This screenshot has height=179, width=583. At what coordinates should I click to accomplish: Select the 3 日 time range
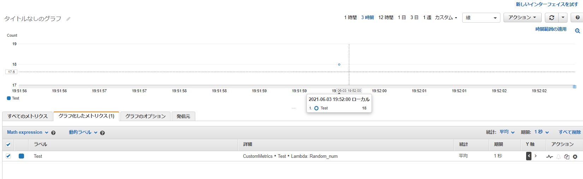coord(414,17)
